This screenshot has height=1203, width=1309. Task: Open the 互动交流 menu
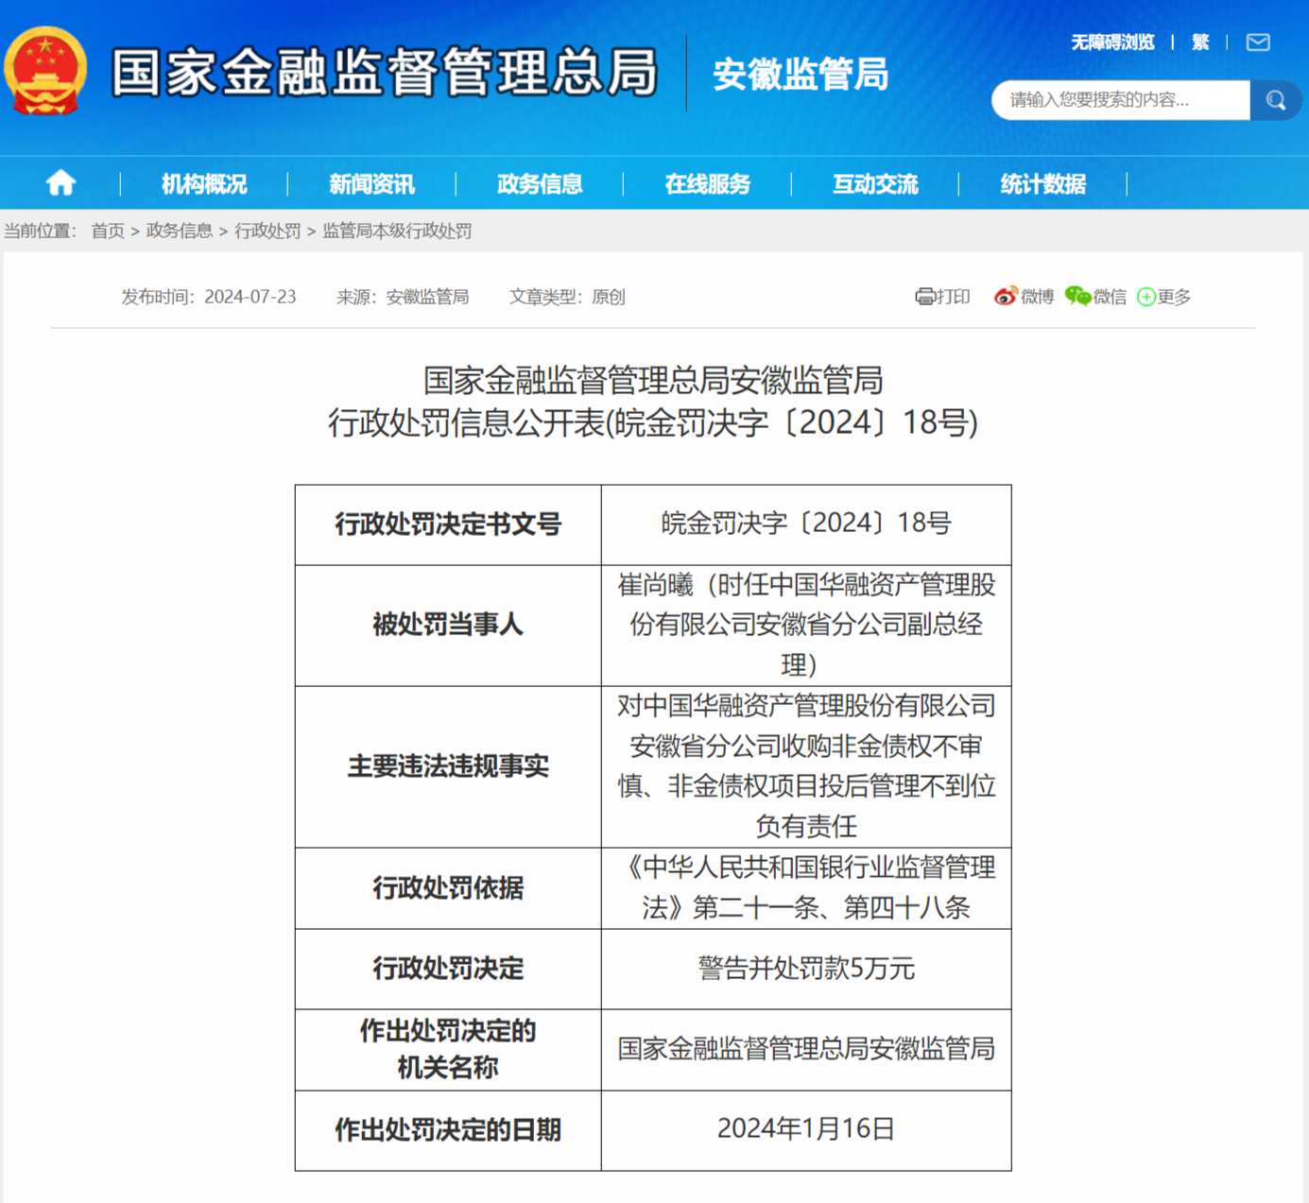[x=875, y=184]
